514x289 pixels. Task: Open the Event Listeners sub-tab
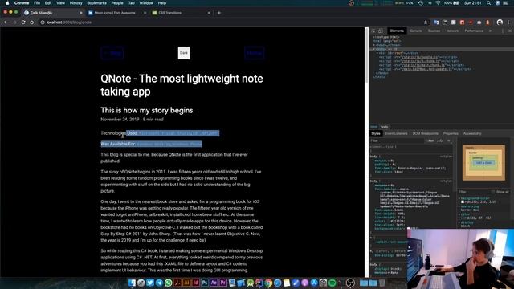[396, 133]
